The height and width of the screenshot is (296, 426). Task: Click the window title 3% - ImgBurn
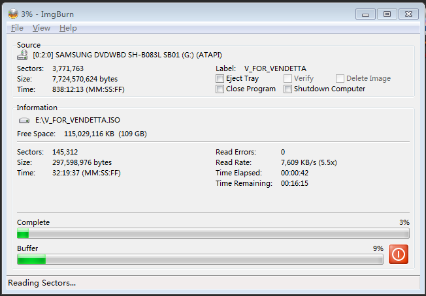point(47,14)
